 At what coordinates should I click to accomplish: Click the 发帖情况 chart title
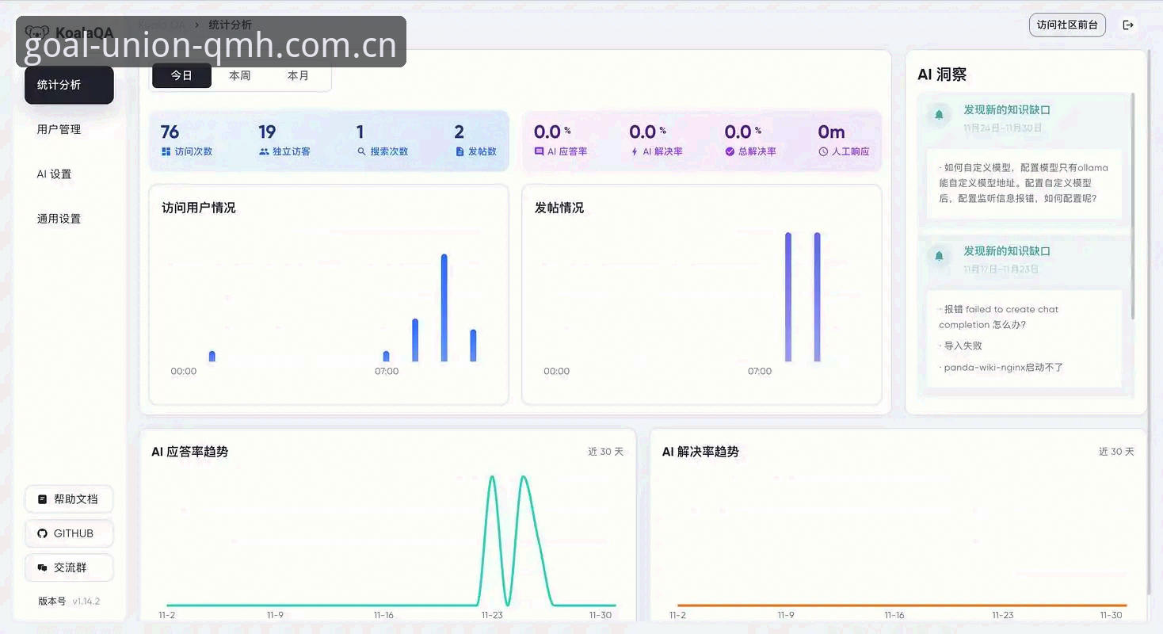point(559,208)
